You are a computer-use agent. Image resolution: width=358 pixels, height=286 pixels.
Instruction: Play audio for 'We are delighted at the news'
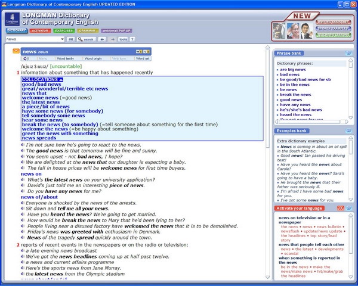coord(23,162)
